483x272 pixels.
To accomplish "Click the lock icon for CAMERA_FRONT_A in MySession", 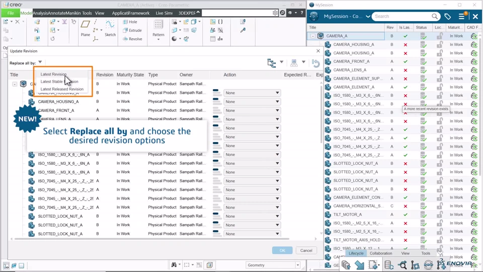I will coord(440,61).
